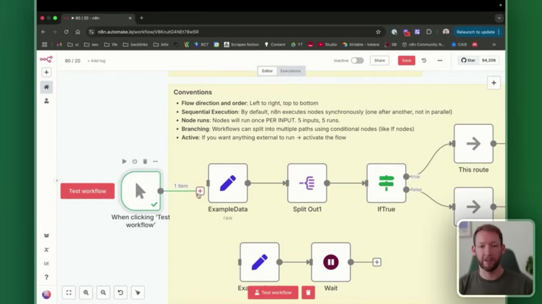Screen dimensions: 542x304
Task: Deactivate trigger node using power icon
Action: tap(134, 161)
